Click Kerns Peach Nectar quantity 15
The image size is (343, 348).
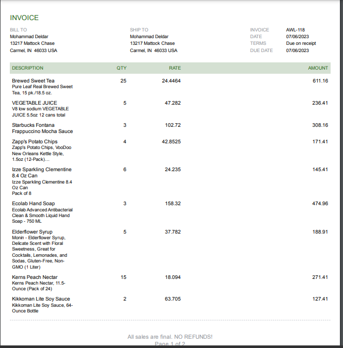[123, 277]
